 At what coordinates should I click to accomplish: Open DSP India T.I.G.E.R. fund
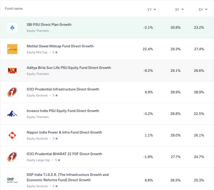(x=67, y=177)
